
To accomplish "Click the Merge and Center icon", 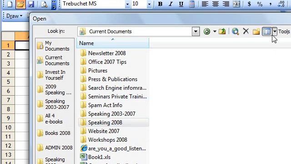I will click(x=236, y=4).
